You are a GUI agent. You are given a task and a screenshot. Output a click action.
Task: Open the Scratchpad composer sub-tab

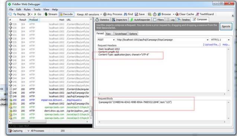click(x=121, y=34)
